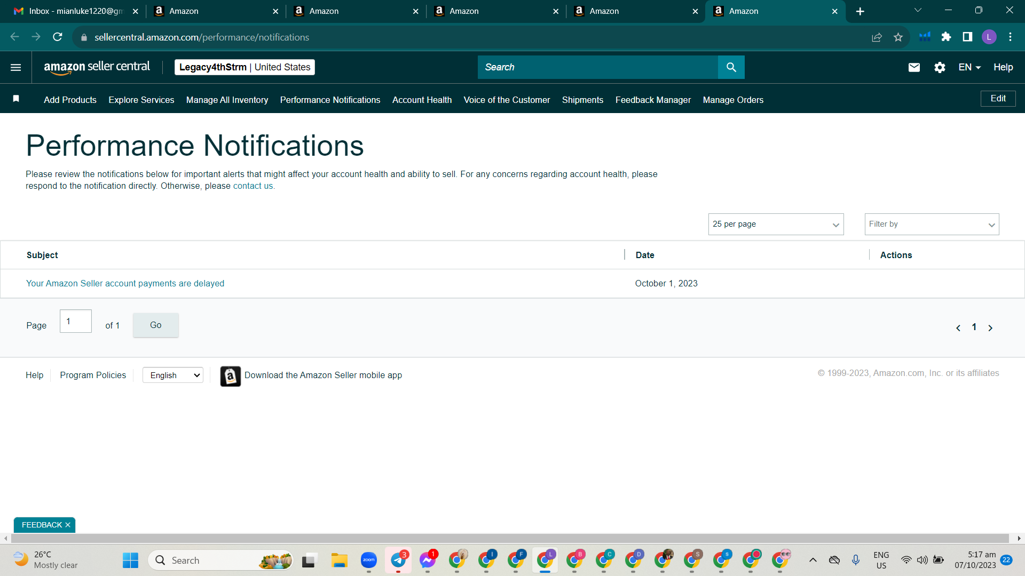Click the FEEDBACK button

[x=42, y=525]
